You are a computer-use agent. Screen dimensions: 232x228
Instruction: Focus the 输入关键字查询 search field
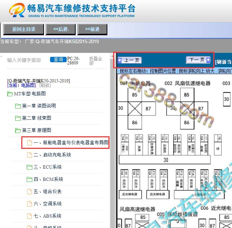(24, 60)
